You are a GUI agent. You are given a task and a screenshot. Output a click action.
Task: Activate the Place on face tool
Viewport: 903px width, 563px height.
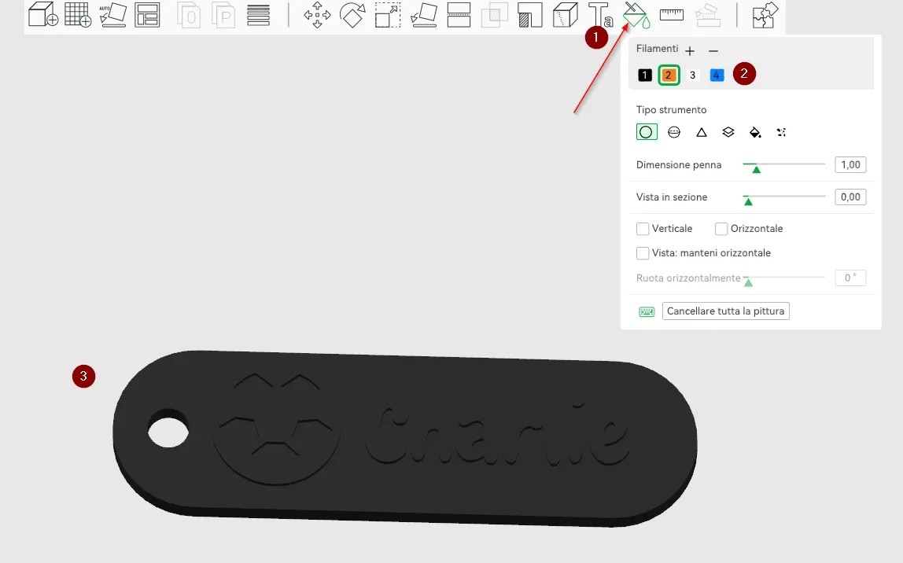pyautogui.click(x=423, y=15)
